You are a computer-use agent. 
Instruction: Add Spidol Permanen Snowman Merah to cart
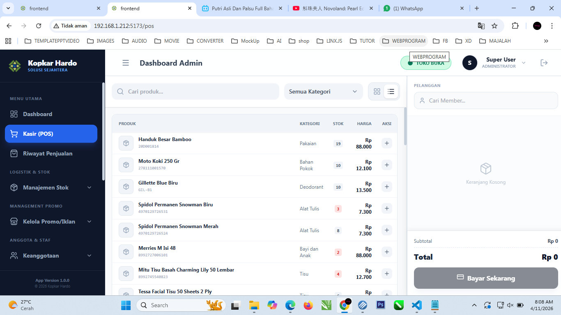pyautogui.click(x=386, y=230)
